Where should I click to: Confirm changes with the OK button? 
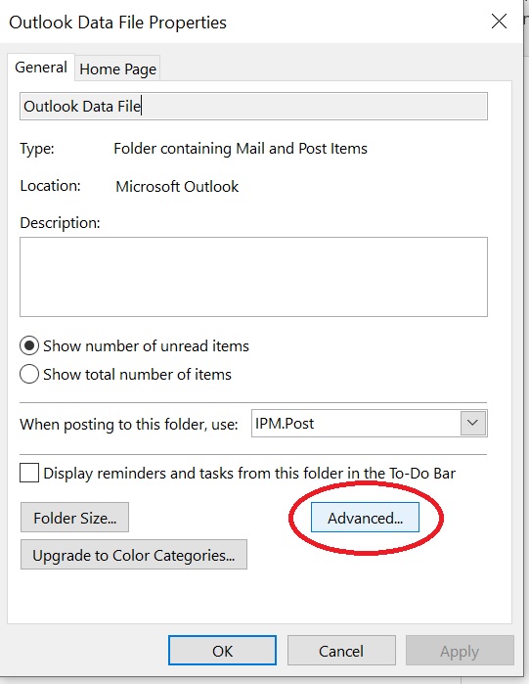tap(222, 651)
